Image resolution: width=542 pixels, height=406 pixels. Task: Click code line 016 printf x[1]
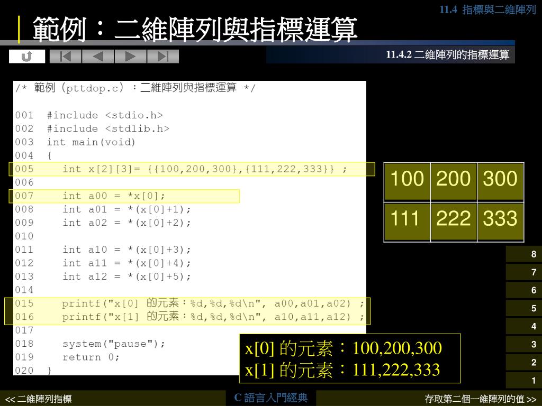(x=189, y=317)
